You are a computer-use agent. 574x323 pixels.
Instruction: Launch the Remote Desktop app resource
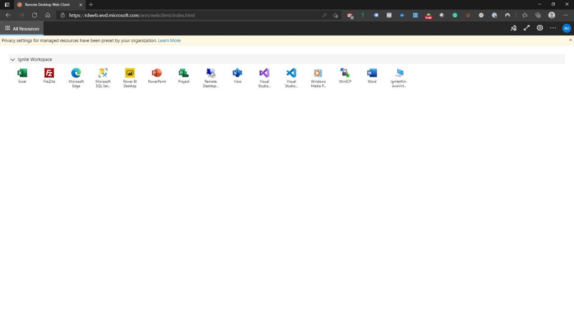click(210, 78)
